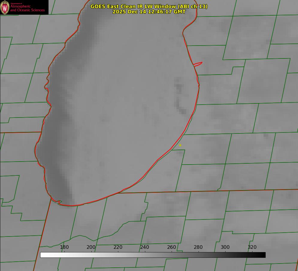The width and height of the screenshot is (298, 271).
Task: Click the grayscale temperature colorbar
Action: click(x=153, y=255)
